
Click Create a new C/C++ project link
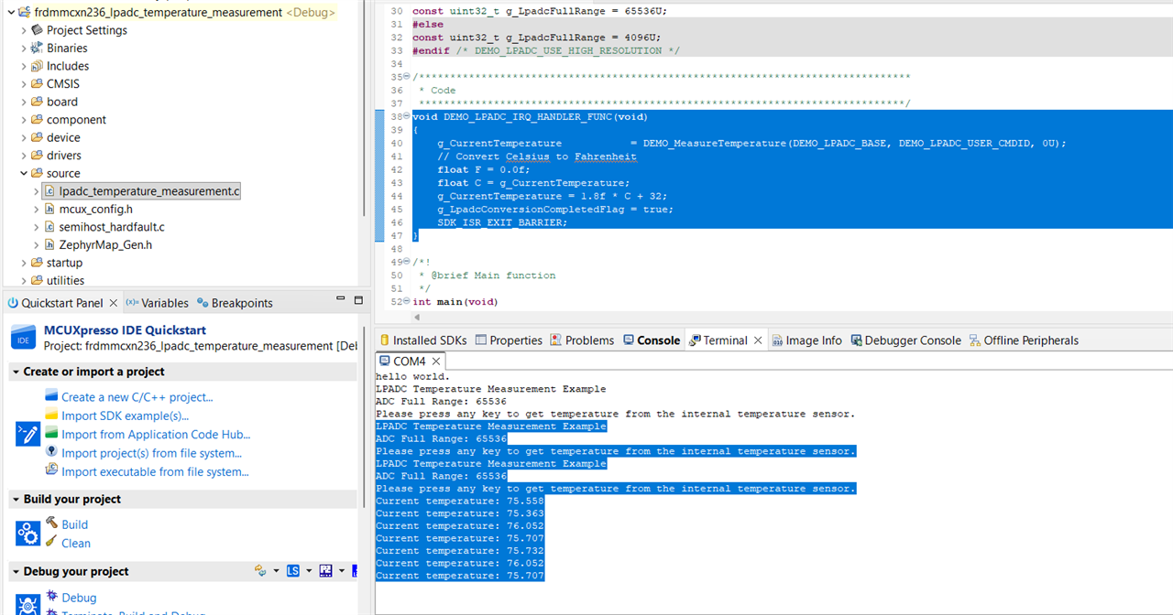(137, 397)
